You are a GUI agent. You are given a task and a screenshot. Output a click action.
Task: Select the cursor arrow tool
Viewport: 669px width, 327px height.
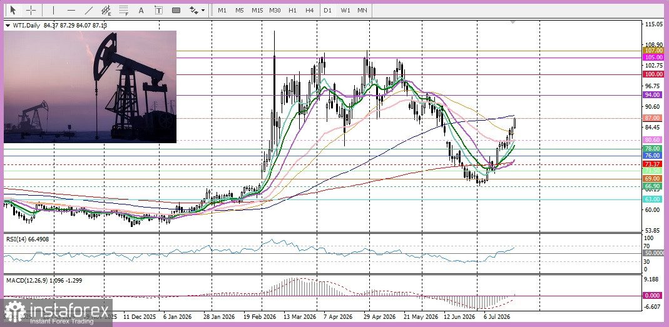pyautogui.click(x=13, y=10)
